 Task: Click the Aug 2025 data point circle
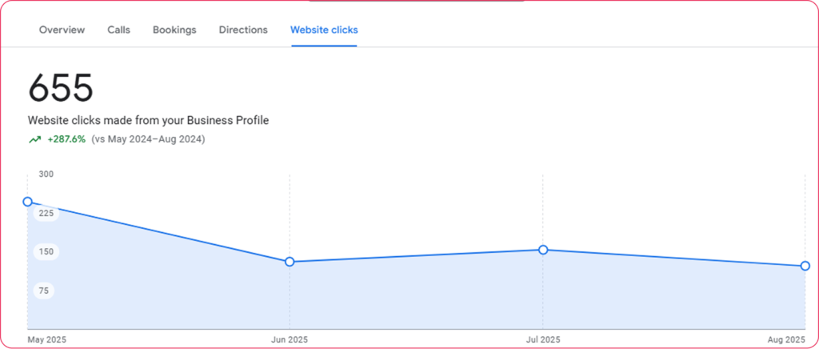click(805, 266)
